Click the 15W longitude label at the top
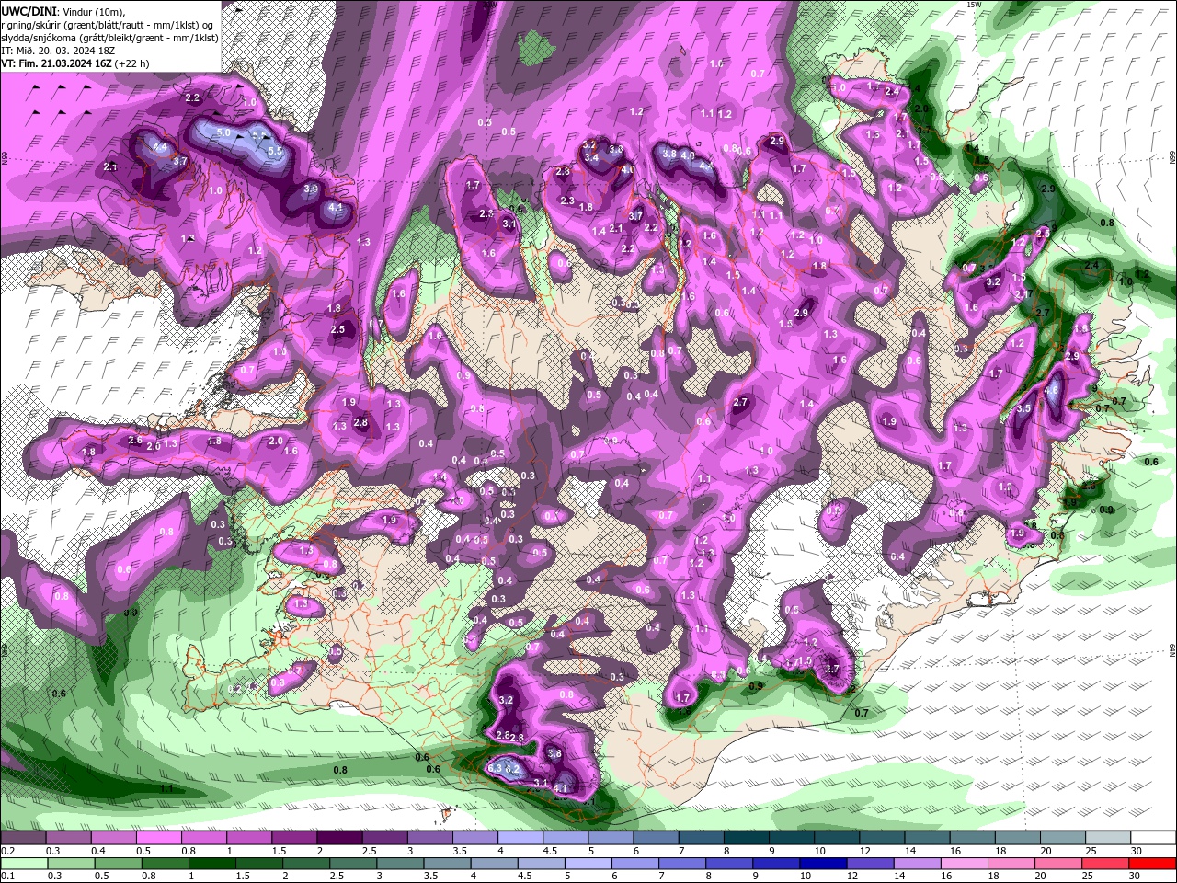 coord(975,5)
